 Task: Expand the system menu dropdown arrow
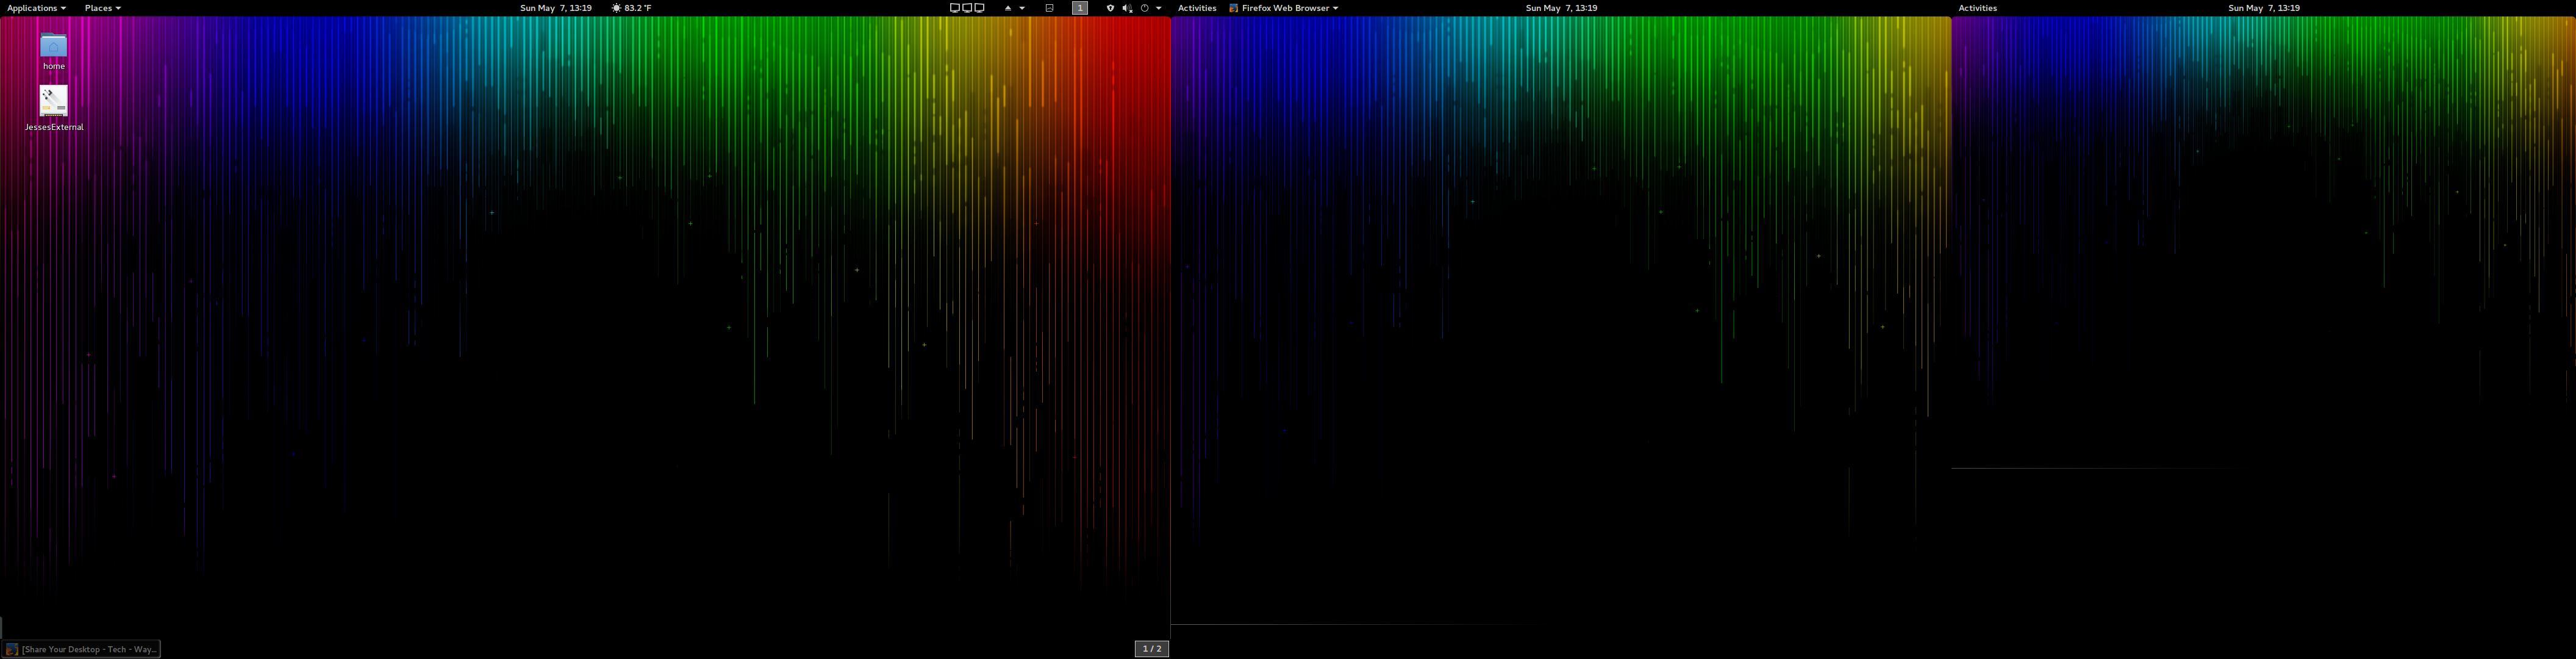point(1159,8)
